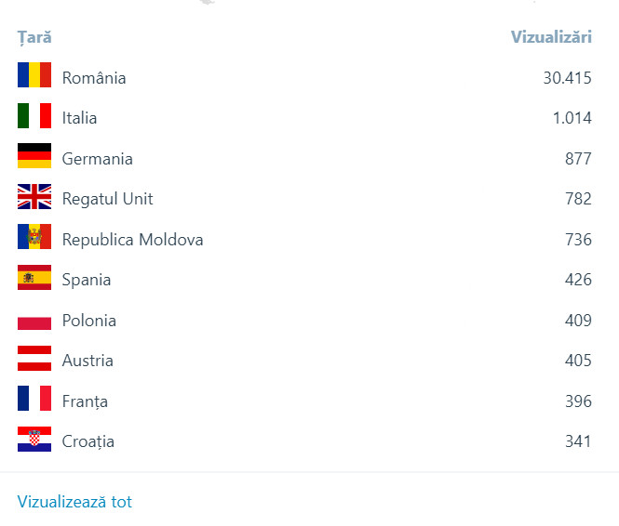The image size is (619, 526).
Task: Click the Țară column header
Action: [34, 38]
